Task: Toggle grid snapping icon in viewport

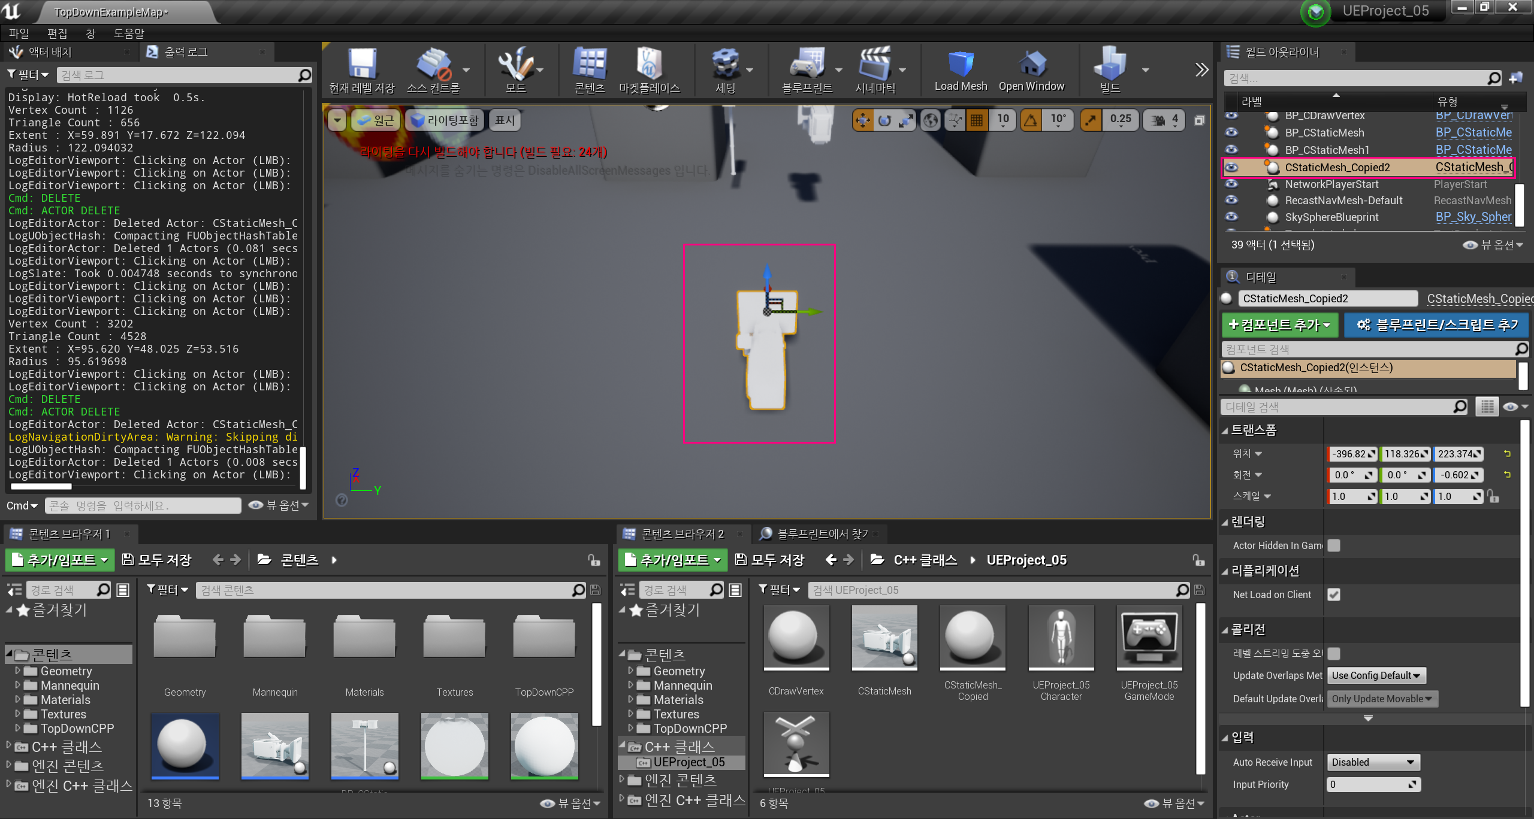Action: coord(976,120)
